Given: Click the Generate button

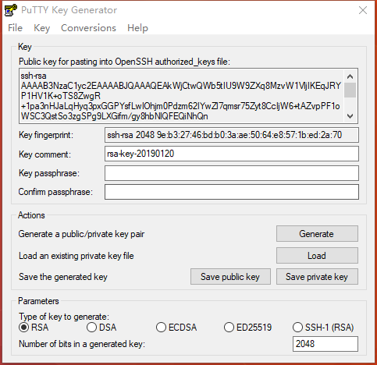Looking at the screenshot, I should 317,234.
